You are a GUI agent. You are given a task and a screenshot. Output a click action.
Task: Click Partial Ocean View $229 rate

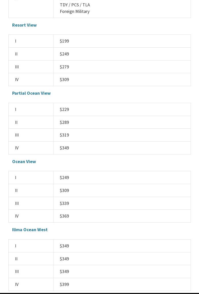click(x=64, y=109)
